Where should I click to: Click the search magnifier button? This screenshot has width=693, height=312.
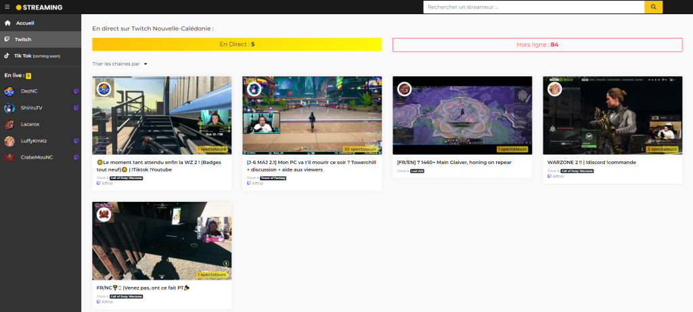[653, 7]
